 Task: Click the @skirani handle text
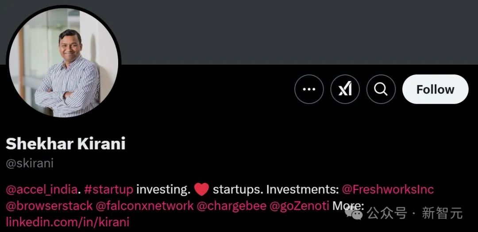(30, 163)
